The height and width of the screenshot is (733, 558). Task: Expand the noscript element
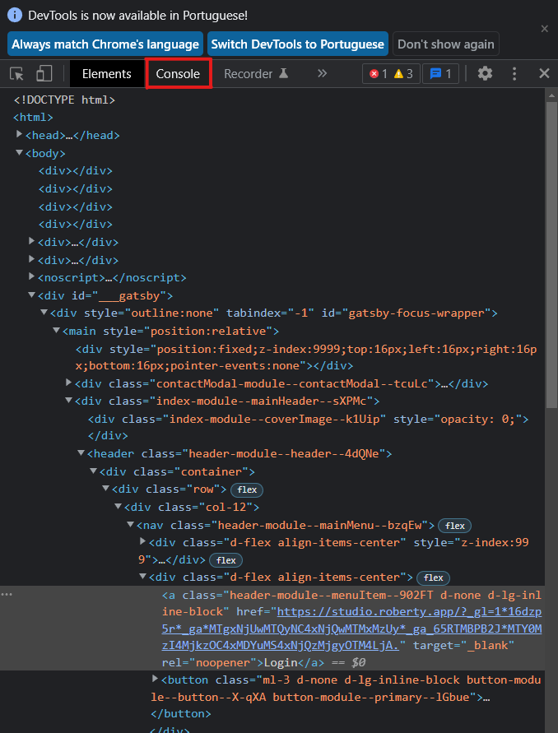(x=32, y=276)
